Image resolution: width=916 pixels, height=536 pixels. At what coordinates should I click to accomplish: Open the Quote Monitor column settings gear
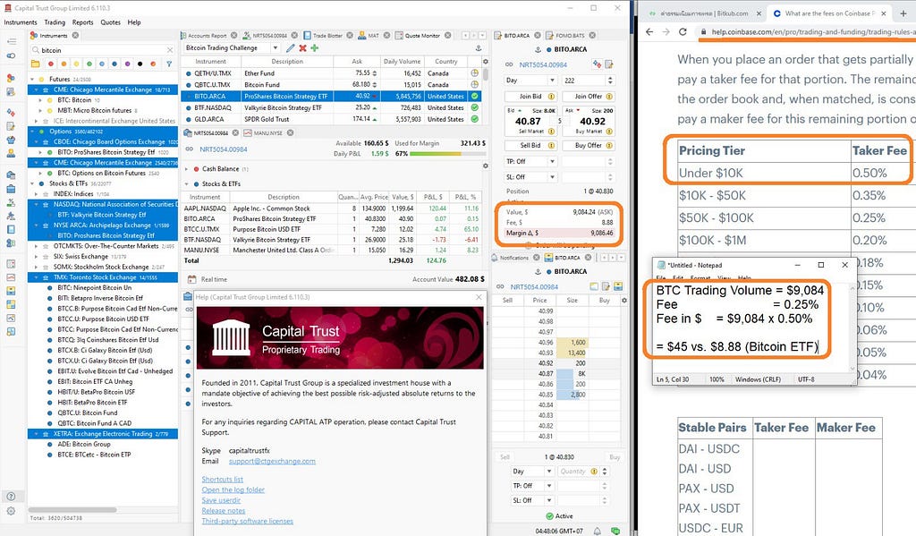(x=485, y=62)
